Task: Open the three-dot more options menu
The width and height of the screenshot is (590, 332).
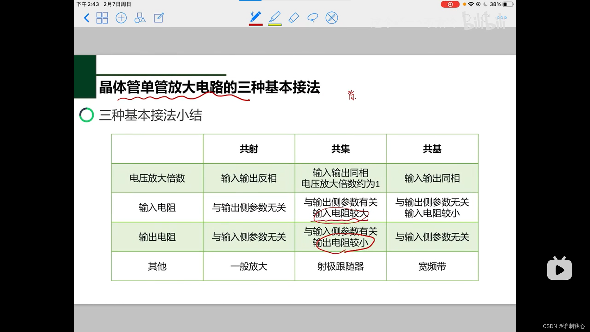Action: click(502, 18)
